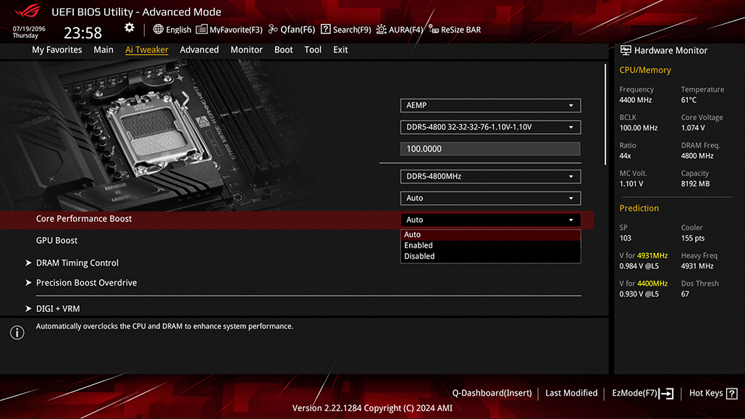
Task: Click the 07/19/2096 date text
Action: pos(29,28)
